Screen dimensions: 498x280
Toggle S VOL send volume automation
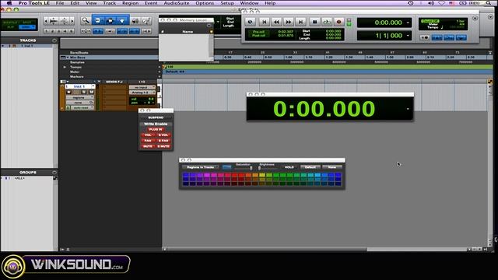(x=163, y=135)
